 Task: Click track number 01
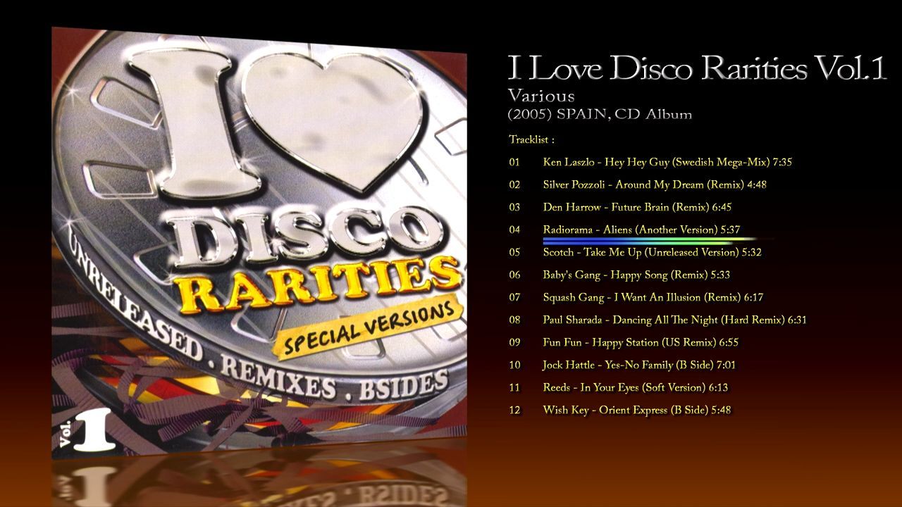pyautogui.click(x=514, y=162)
